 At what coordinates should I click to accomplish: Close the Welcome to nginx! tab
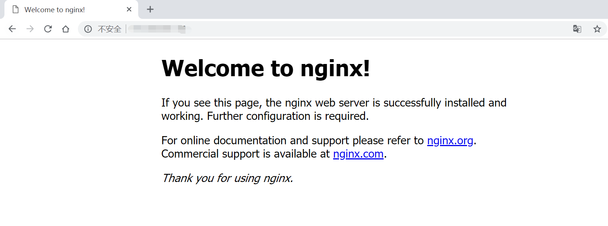[x=129, y=9]
